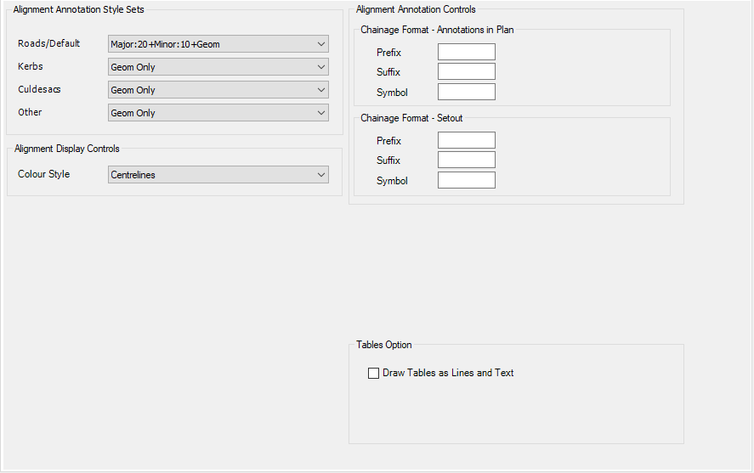Click the chevron arrow of Colour Style combo
Image resolution: width=754 pixels, height=473 pixels.
coord(321,174)
